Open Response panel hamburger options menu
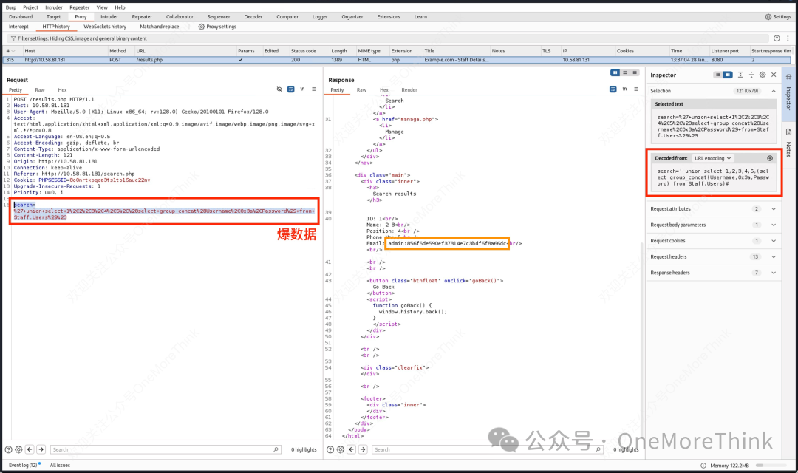798x473 pixels. (x=635, y=89)
